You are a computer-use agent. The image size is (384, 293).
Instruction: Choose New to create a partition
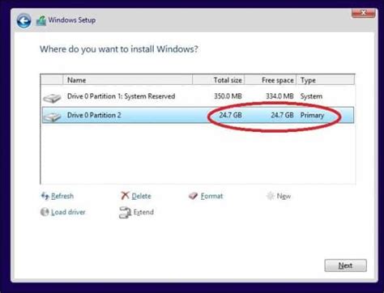[x=284, y=196]
